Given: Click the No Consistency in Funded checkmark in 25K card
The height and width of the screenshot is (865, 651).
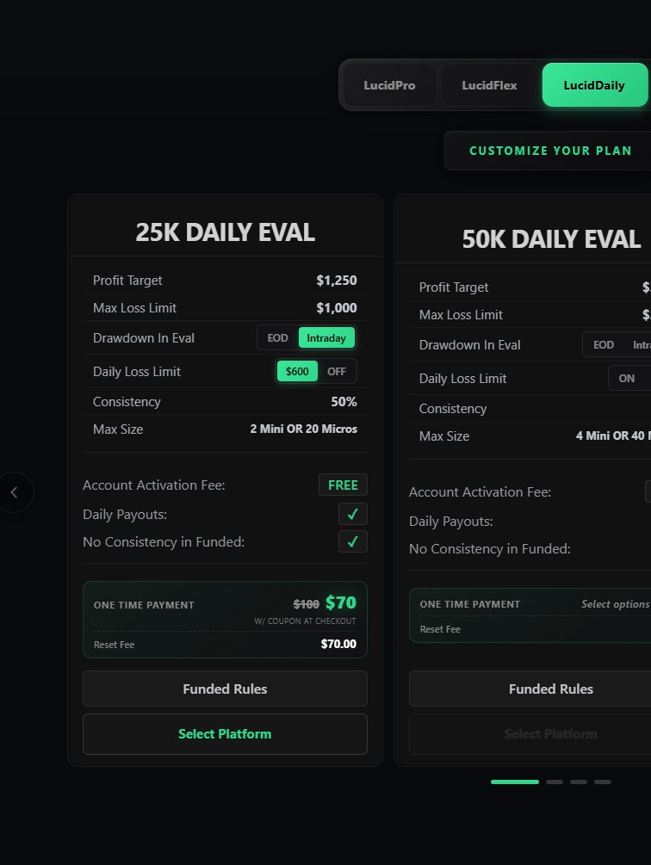Looking at the screenshot, I should (352, 541).
